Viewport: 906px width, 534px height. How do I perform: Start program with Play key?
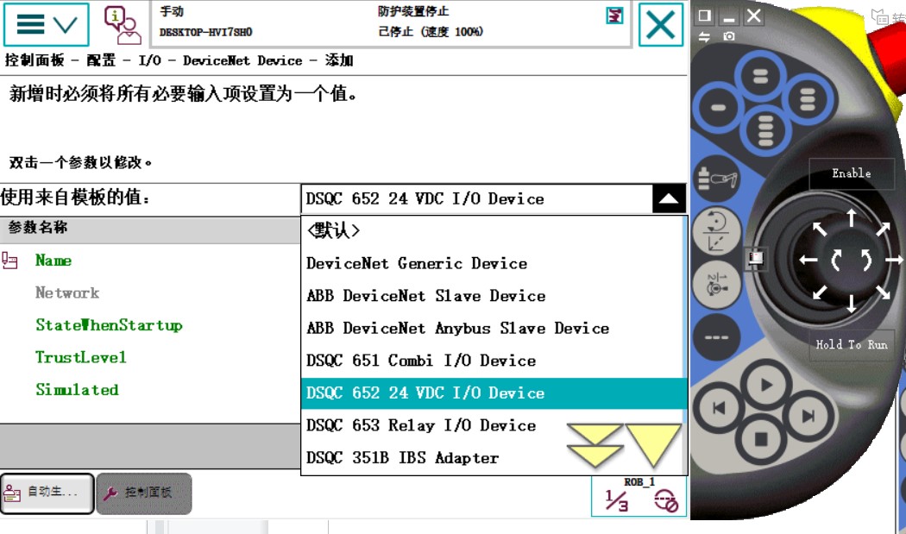click(x=765, y=385)
